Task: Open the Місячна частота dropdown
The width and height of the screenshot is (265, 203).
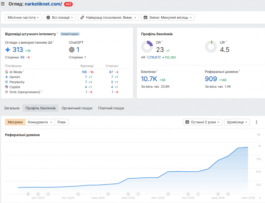Action: pyautogui.click(x=23, y=17)
